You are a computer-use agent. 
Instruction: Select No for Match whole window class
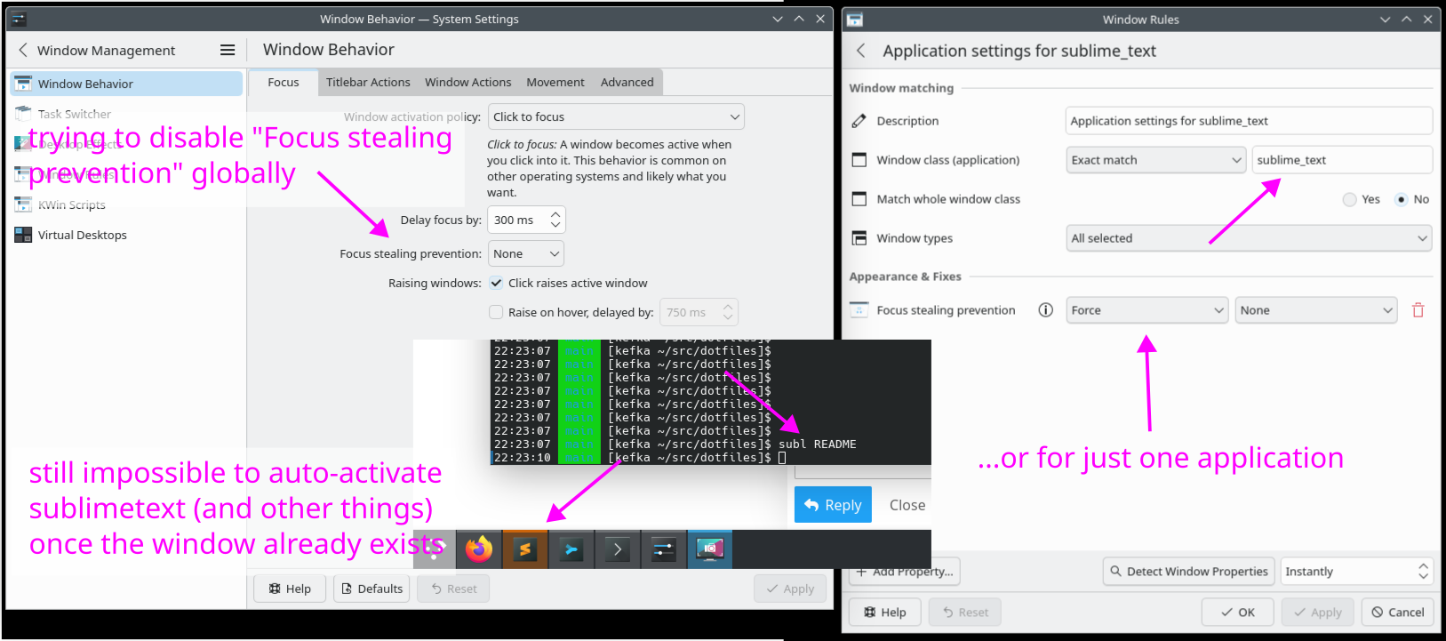[1402, 199]
